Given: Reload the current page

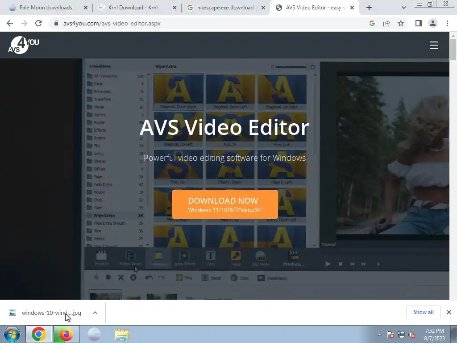Looking at the screenshot, I should 38,23.
